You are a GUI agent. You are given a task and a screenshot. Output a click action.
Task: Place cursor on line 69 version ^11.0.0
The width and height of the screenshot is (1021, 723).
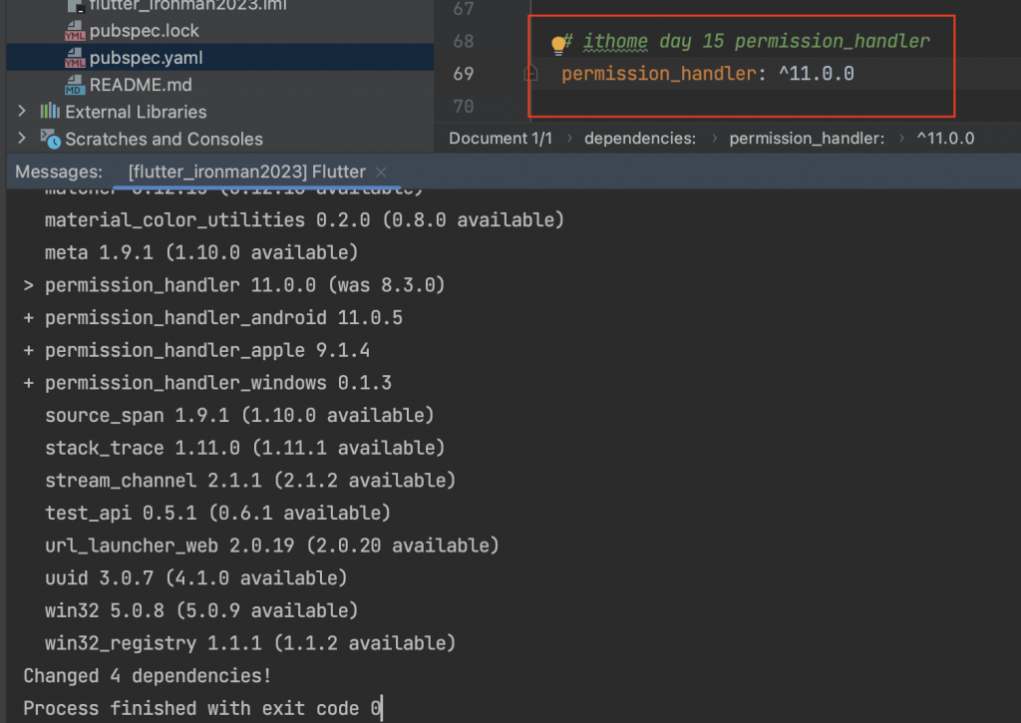pos(817,74)
